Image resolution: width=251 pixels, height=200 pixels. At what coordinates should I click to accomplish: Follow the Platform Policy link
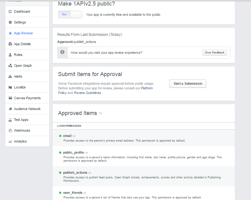click(x=147, y=88)
